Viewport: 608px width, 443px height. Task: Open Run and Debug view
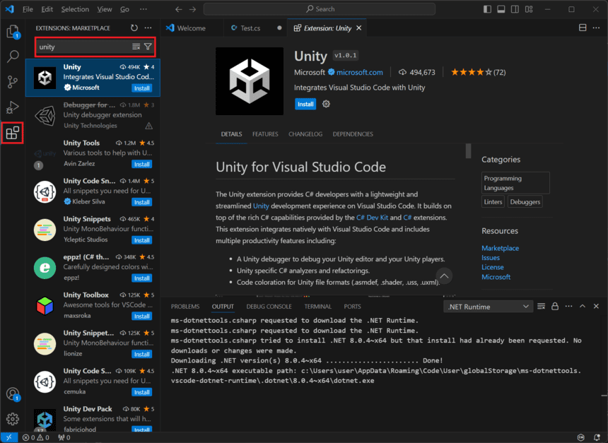pos(13,107)
